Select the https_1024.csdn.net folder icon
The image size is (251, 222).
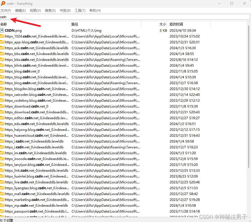pos(2,36)
